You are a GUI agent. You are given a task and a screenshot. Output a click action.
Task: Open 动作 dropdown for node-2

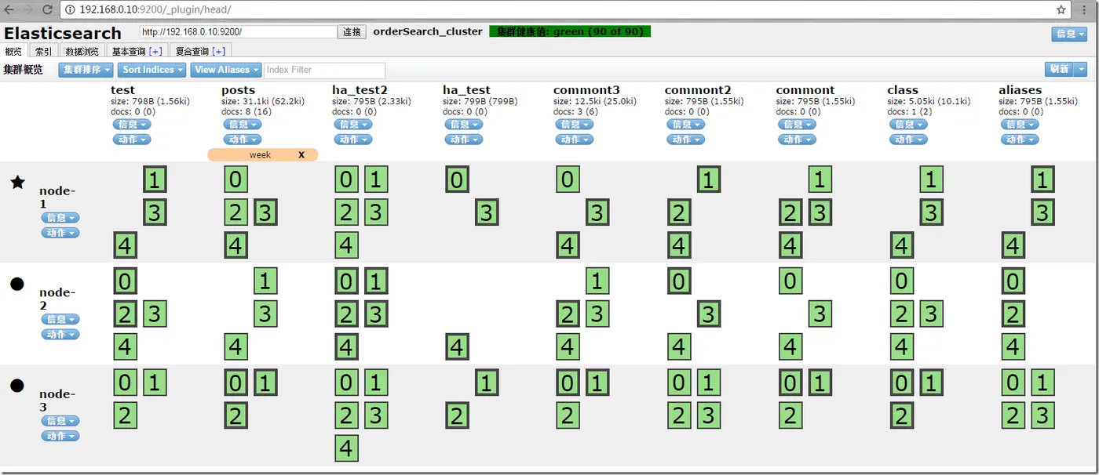[60, 334]
